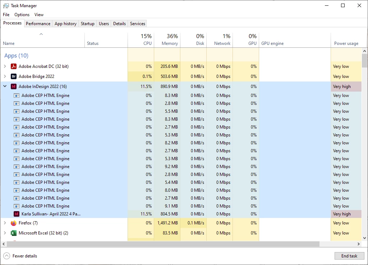This screenshot has height=265, width=368.
Task: Sort by the Memory column header
Action: 167,40
